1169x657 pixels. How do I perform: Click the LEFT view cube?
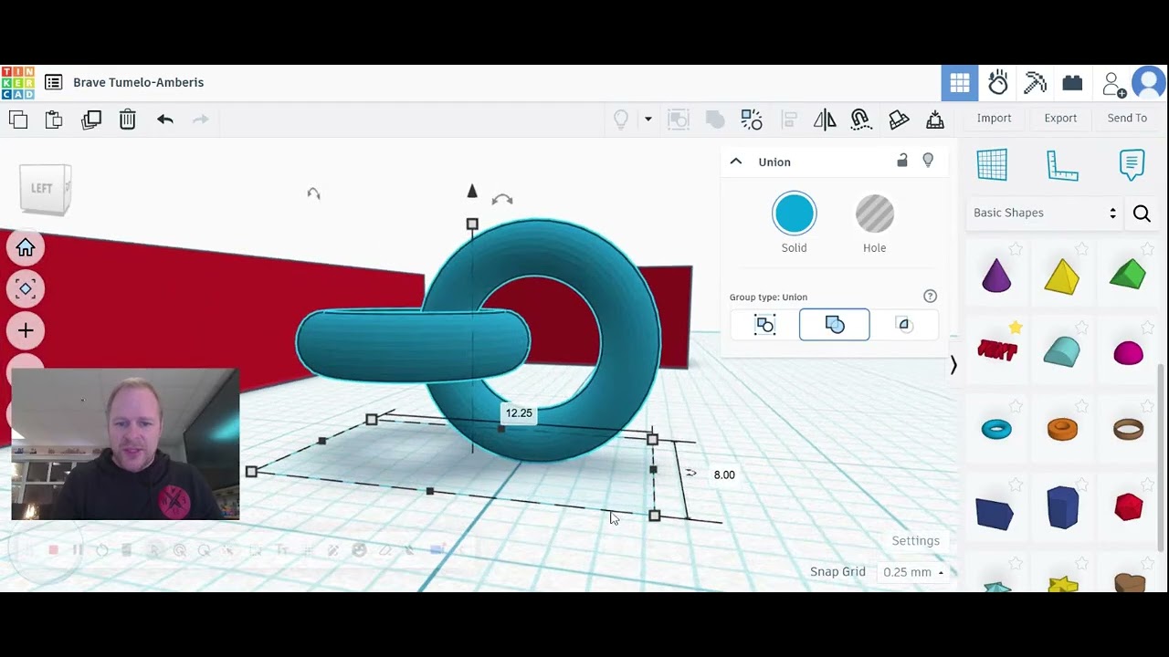click(44, 189)
